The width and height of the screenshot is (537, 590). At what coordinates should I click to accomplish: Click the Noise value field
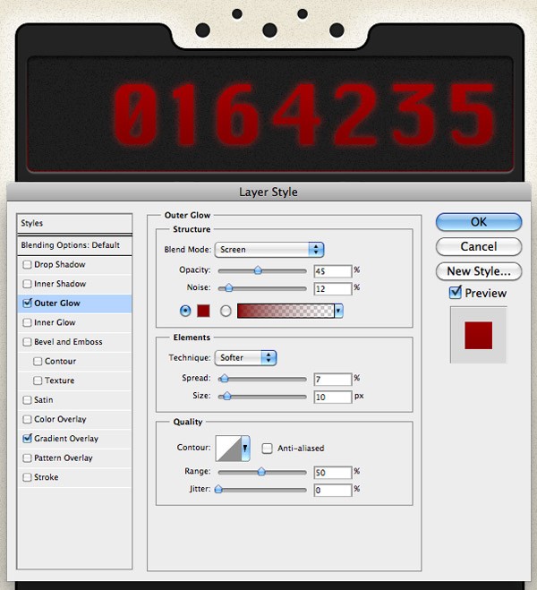(333, 288)
